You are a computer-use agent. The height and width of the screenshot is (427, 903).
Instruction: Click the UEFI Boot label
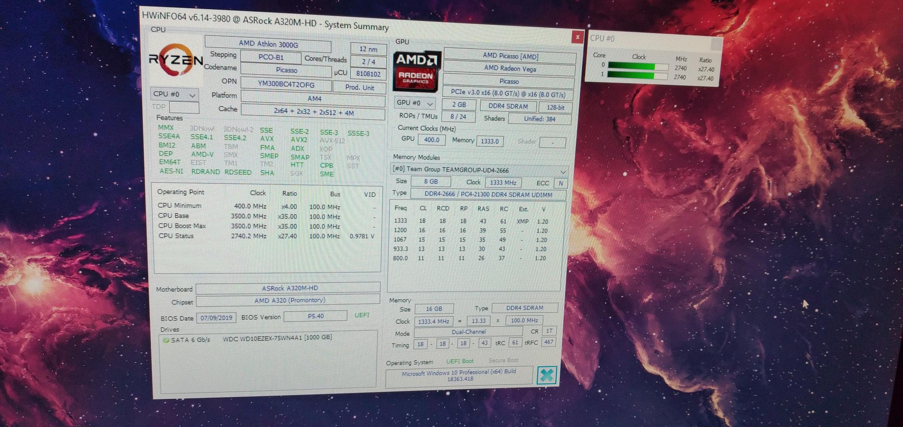coord(460,361)
